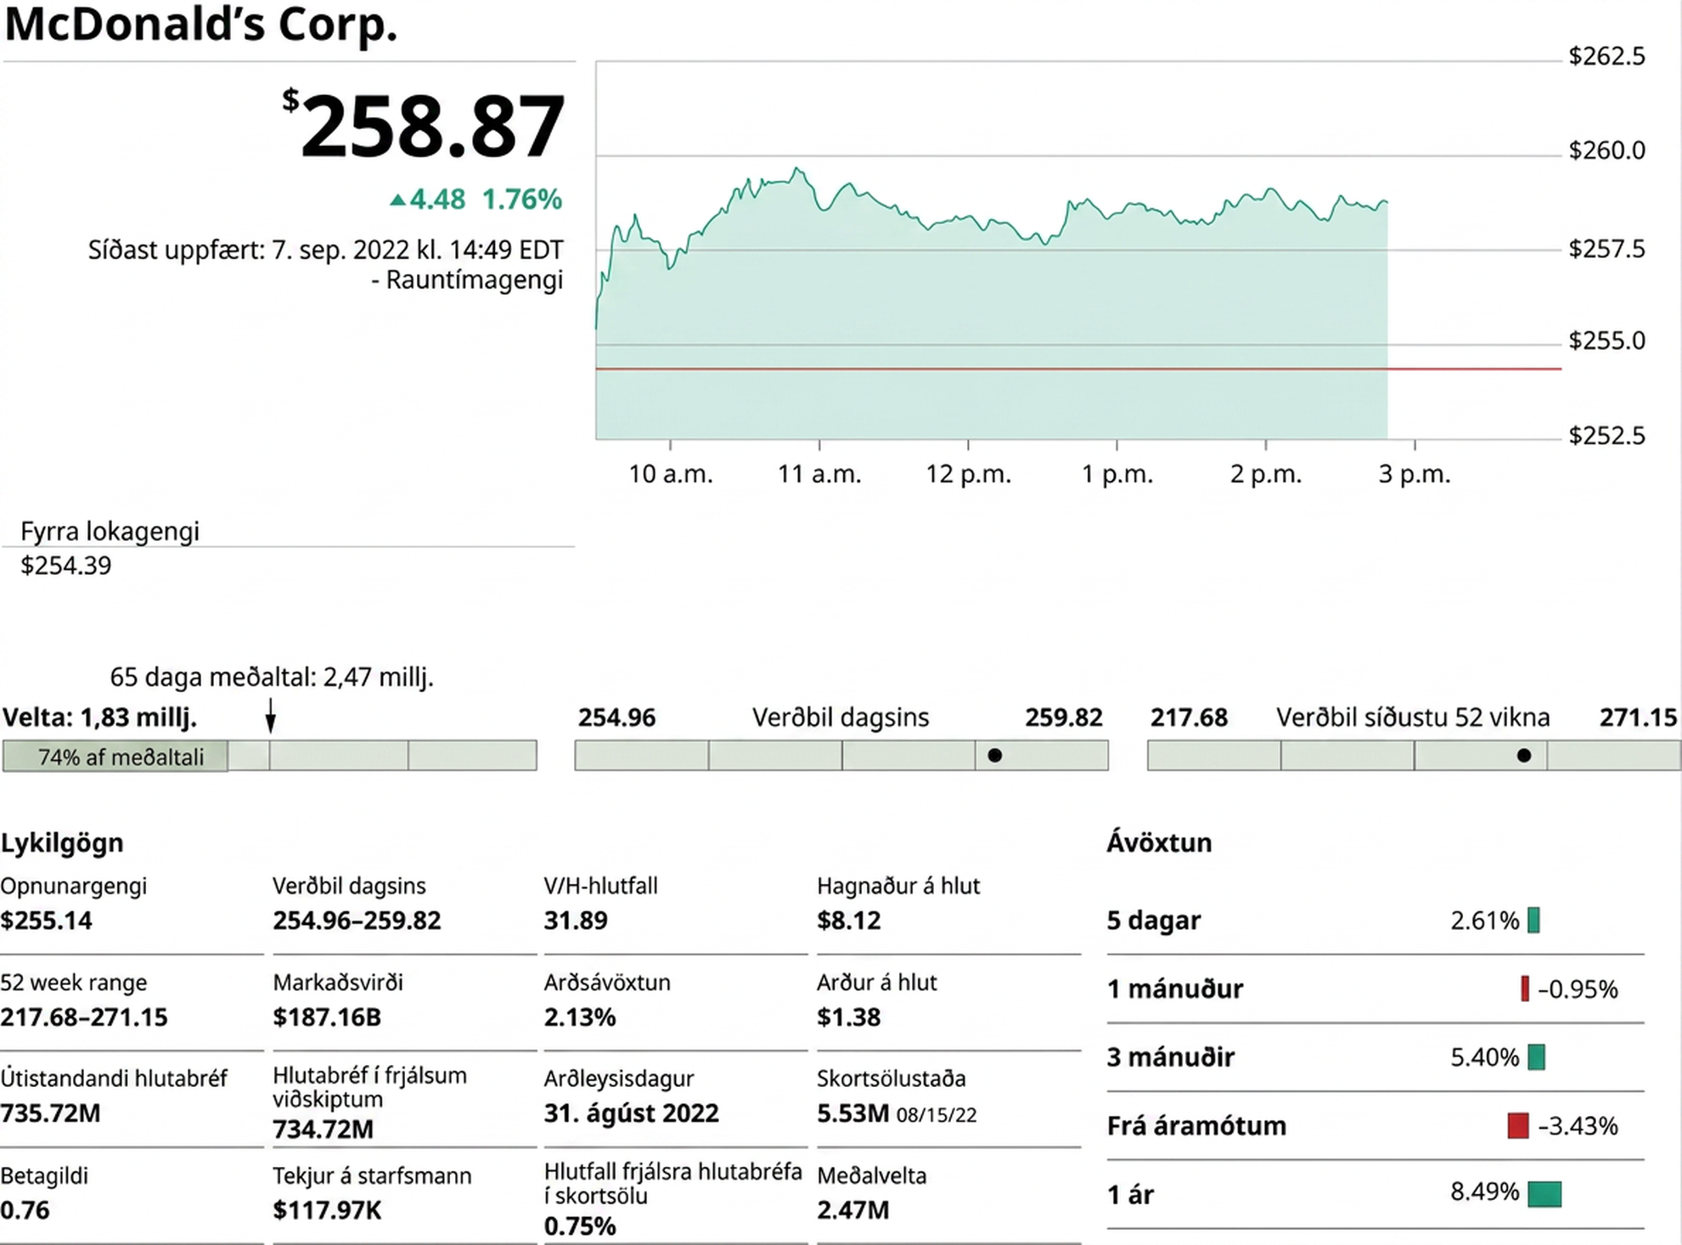
Task: Click the red bar for 1 mánuður
Action: [1525, 989]
